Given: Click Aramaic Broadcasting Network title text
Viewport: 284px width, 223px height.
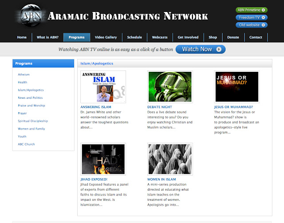Looking at the screenshot, I should [x=128, y=16].
